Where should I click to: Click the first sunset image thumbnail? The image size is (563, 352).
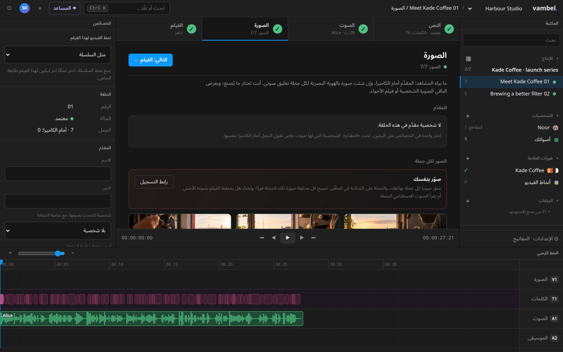[x=395, y=221]
